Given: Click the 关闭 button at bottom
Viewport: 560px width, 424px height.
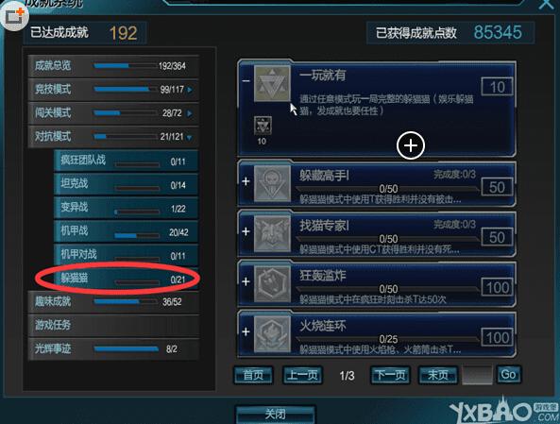Looking at the screenshot, I should [276, 415].
